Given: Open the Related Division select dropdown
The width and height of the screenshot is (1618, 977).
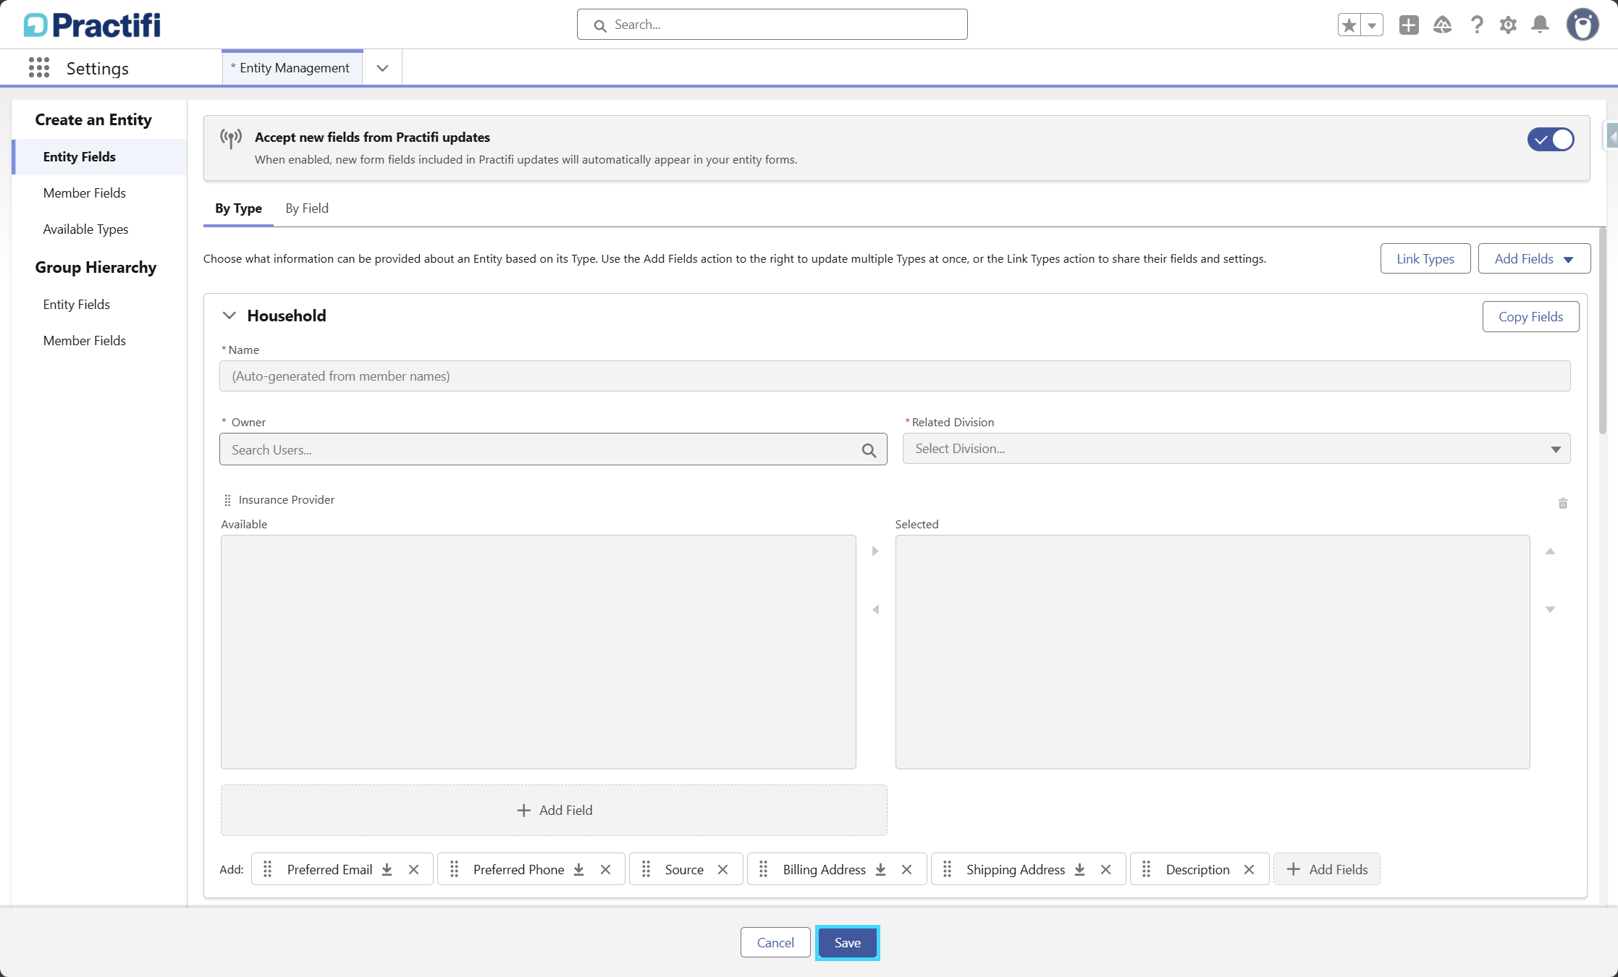Looking at the screenshot, I should pos(1236,449).
